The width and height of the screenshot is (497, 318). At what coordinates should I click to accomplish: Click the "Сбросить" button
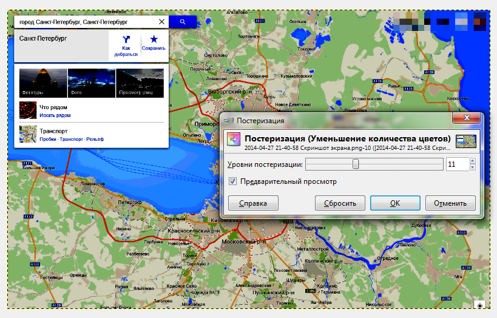(340, 203)
